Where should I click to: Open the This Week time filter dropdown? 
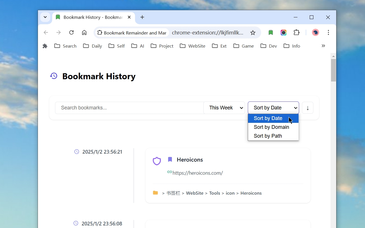coord(224,108)
